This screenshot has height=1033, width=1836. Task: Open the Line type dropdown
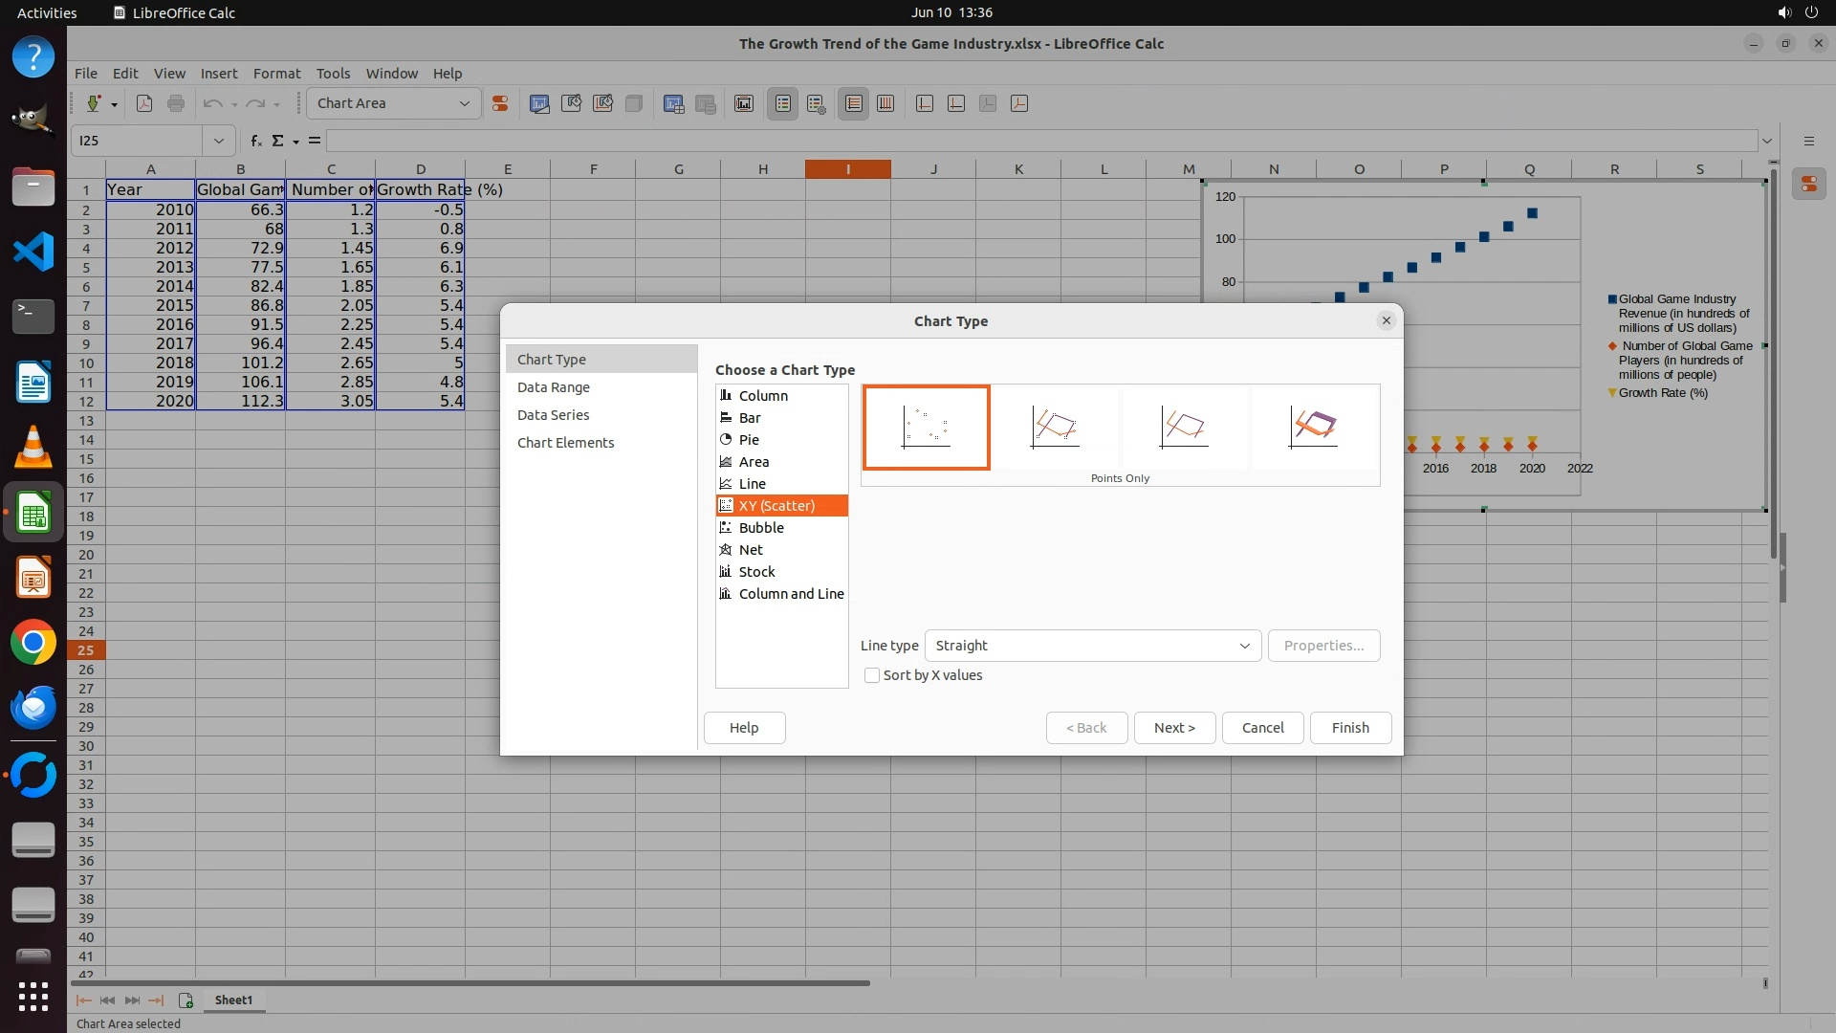[x=1092, y=646]
